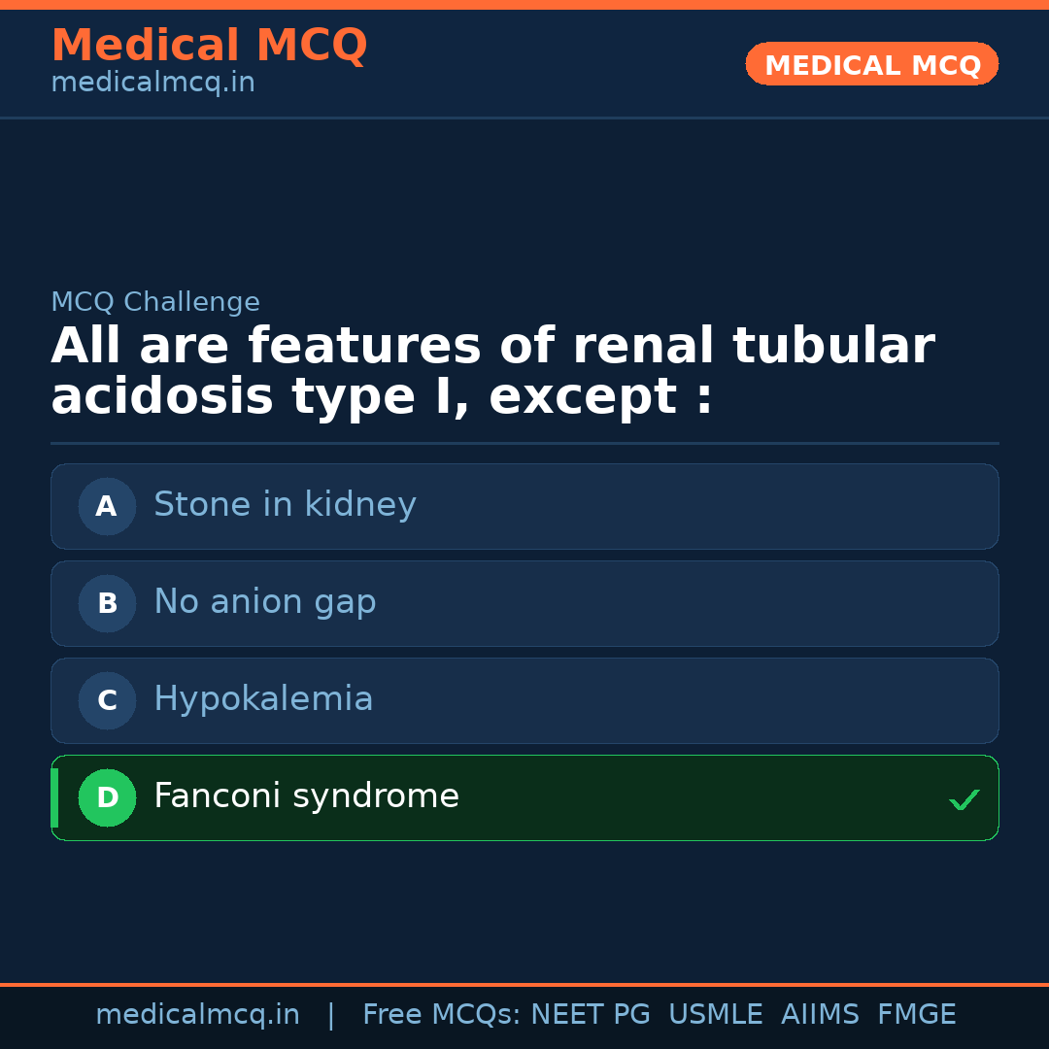The image size is (1049, 1049).
Task: Click the green letter D circle
Action: click(107, 797)
